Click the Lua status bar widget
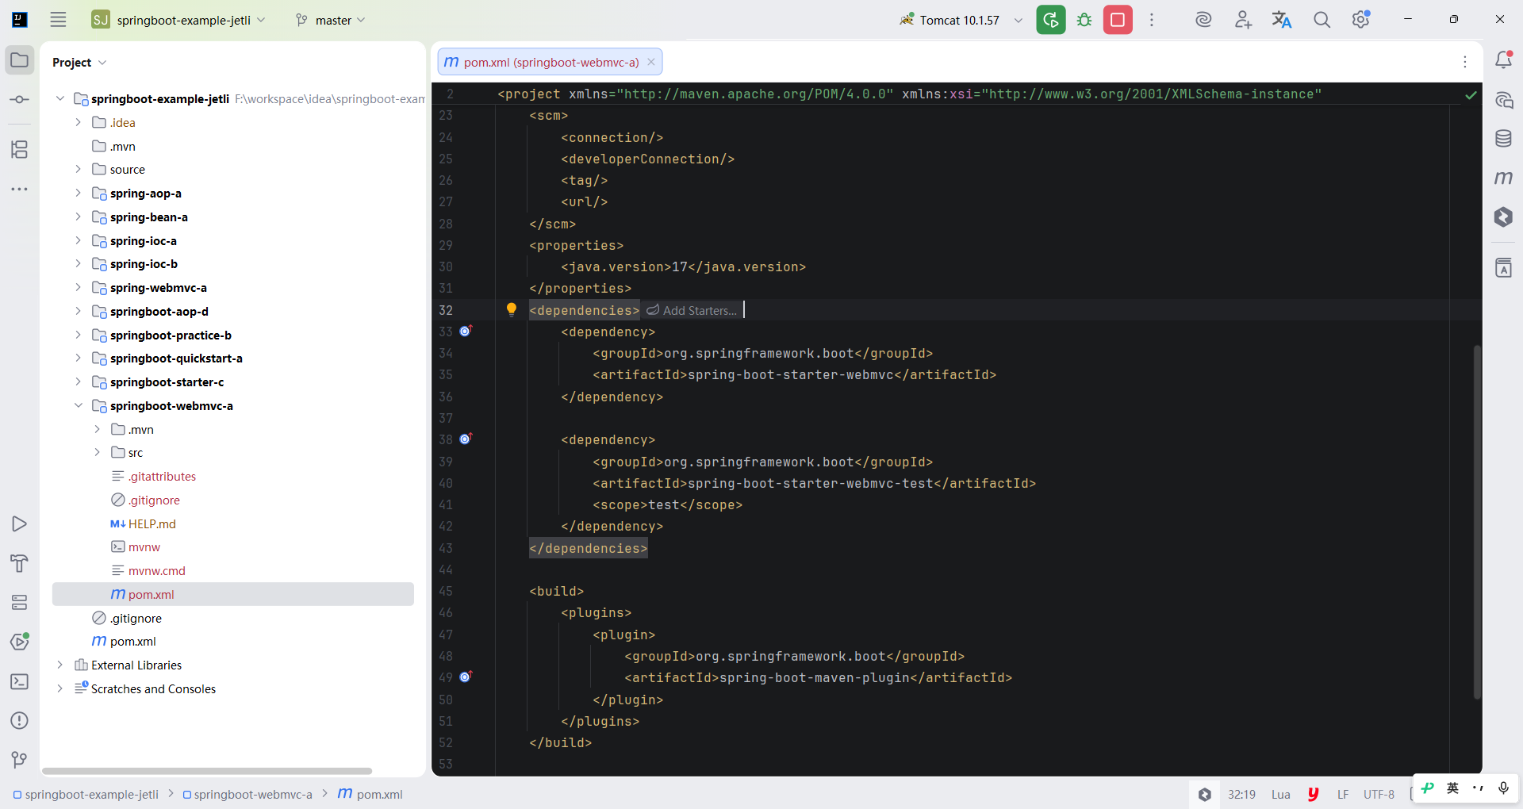Screen dimensions: 1523x809 pyautogui.click(x=1281, y=794)
